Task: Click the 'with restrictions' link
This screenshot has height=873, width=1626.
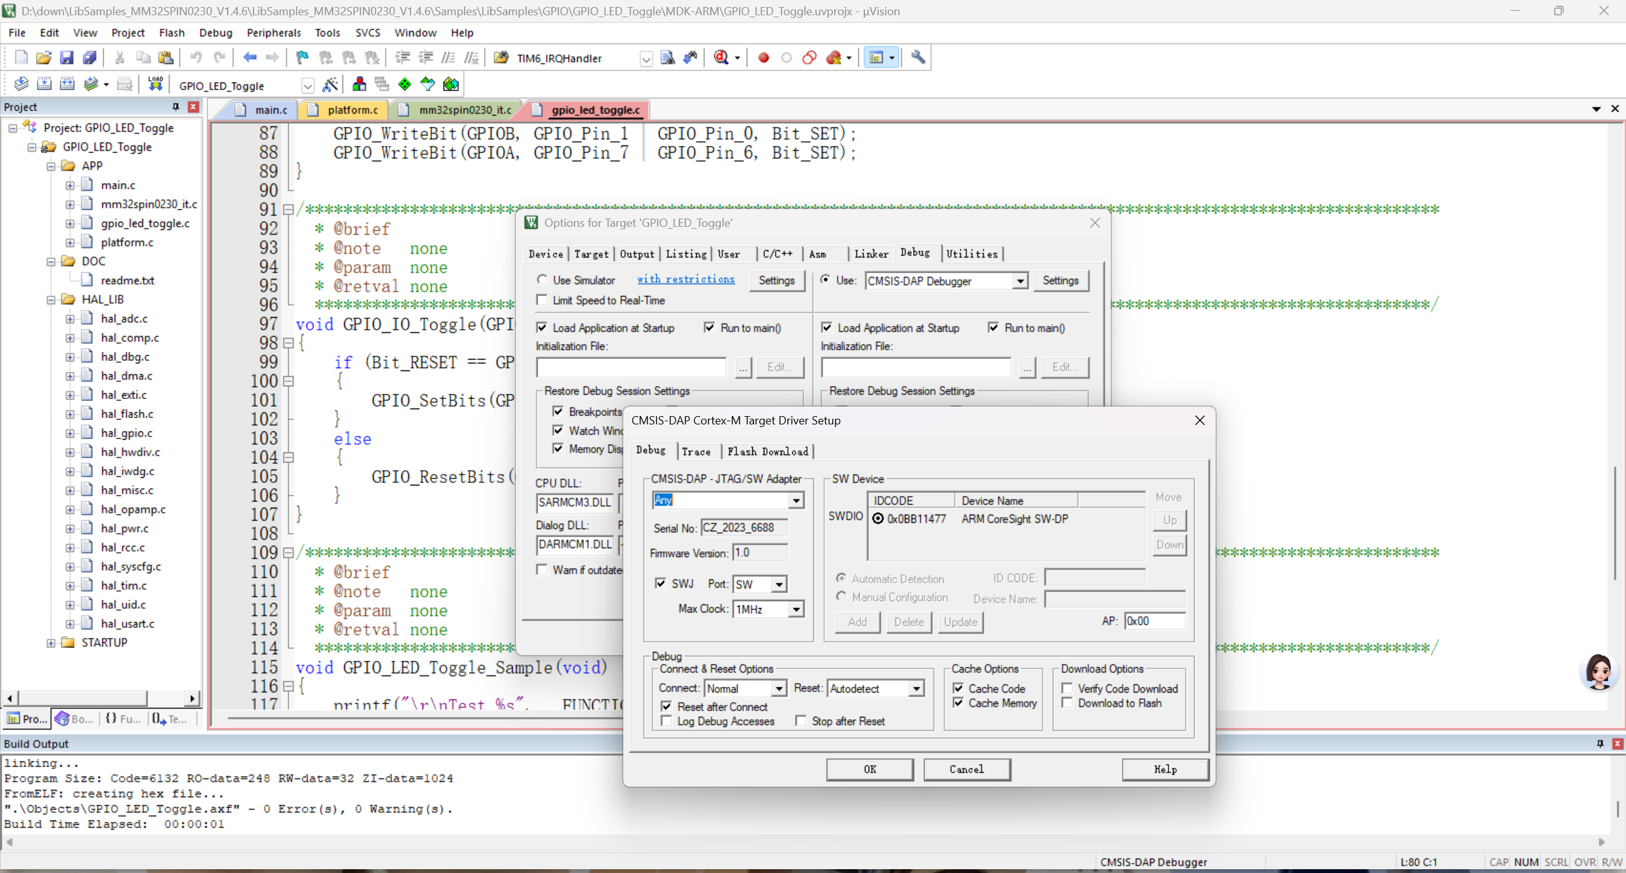Action: (686, 279)
